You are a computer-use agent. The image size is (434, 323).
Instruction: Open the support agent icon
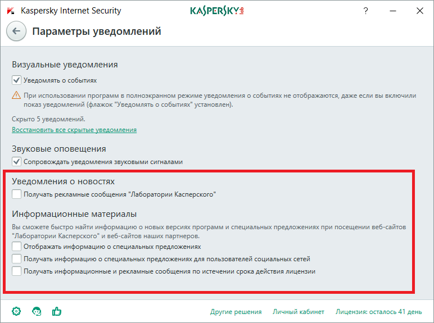[x=37, y=311]
